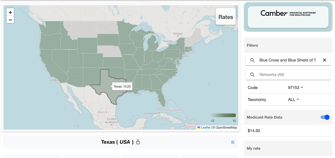Open the OpenStreetMap link
The image size is (335, 158).
[226, 127]
